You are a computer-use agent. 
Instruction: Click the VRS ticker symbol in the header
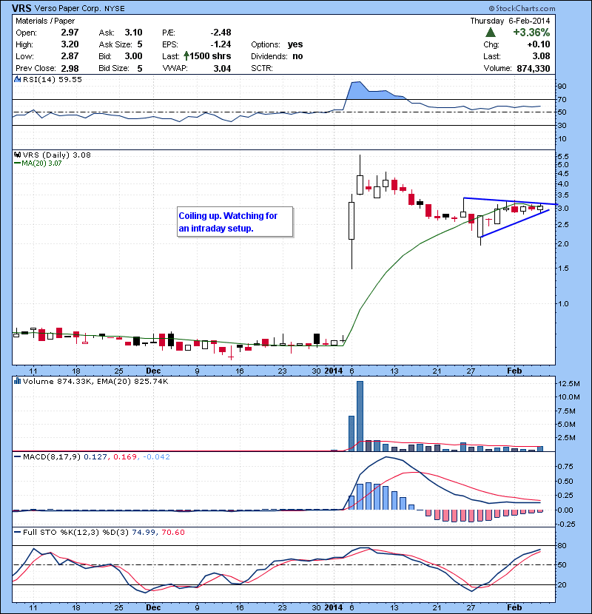(21, 8)
